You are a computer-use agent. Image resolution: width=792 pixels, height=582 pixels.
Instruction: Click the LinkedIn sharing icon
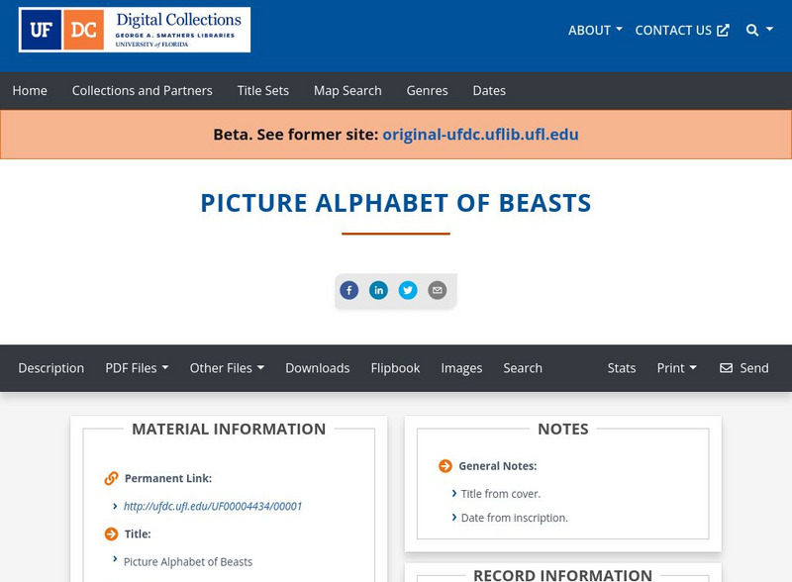click(378, 290)
